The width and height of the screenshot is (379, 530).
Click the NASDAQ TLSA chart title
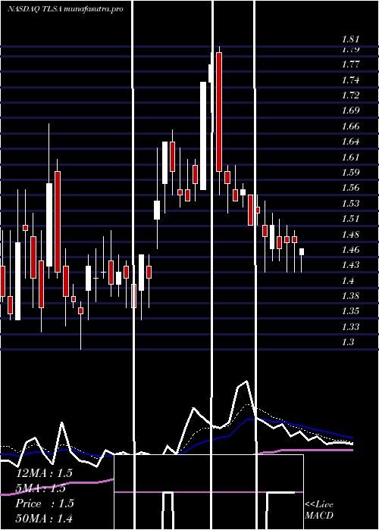click(65, 9)
